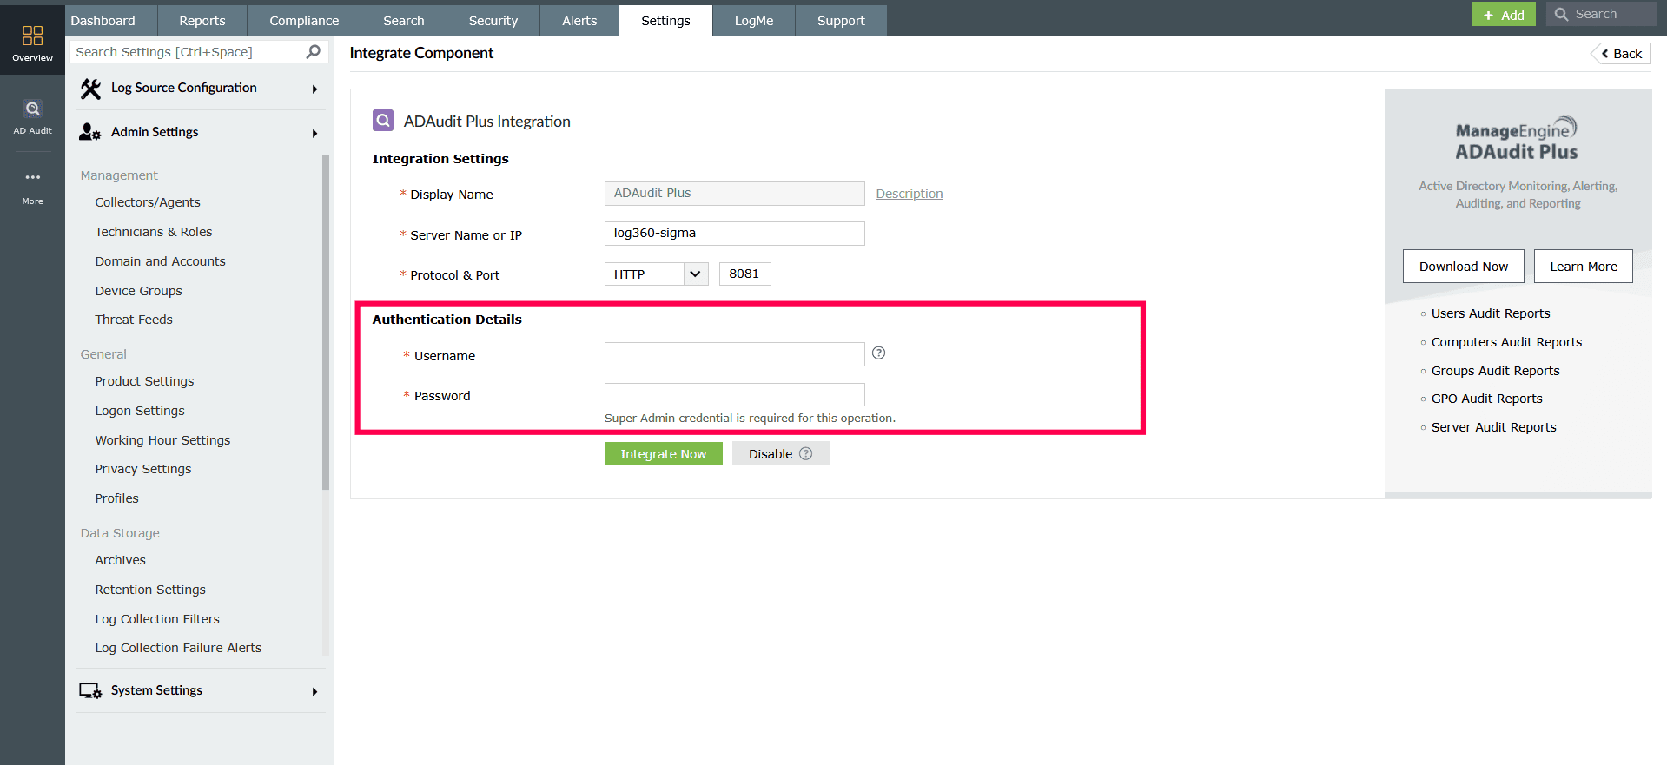Open the Overview apps grid icon
This screenshot has width=1667, height=765.
click(x=32, y=36)
